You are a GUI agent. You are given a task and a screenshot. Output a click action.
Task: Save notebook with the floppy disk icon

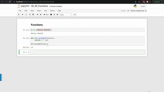(x=19, y=15)
